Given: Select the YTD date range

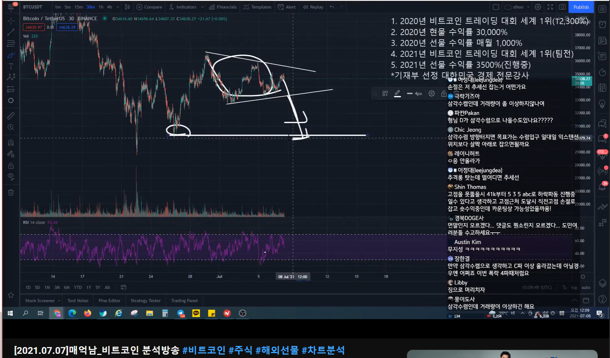Looking at the screenshot, I should point(78,287).
